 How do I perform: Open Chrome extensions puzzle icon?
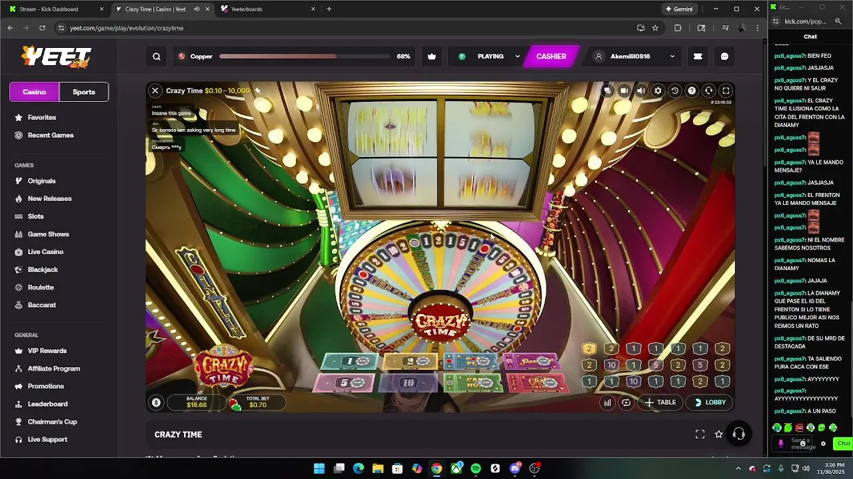(x=678, y=28)
